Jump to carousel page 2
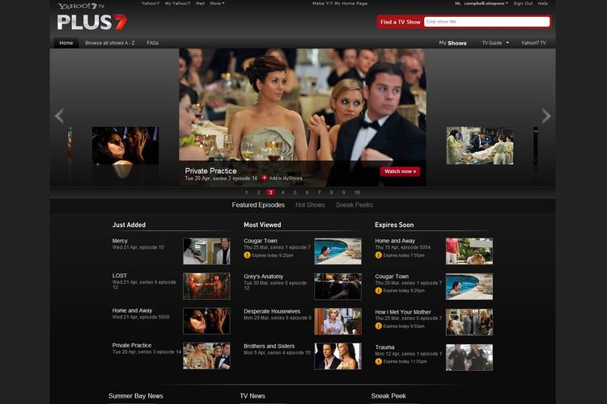 [x=259, y=192]
